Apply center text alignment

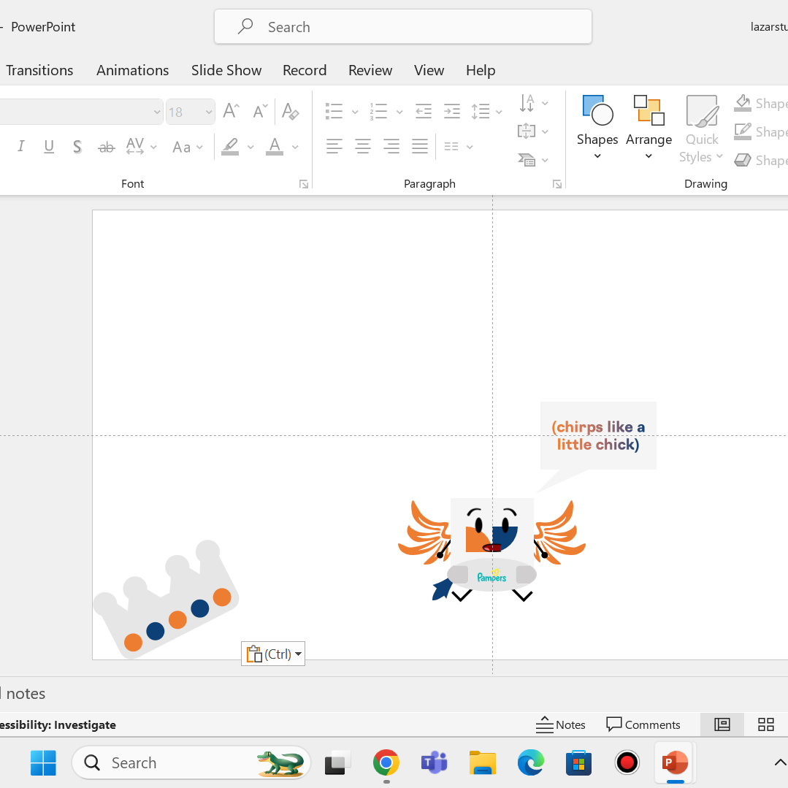tap(363, 147)
